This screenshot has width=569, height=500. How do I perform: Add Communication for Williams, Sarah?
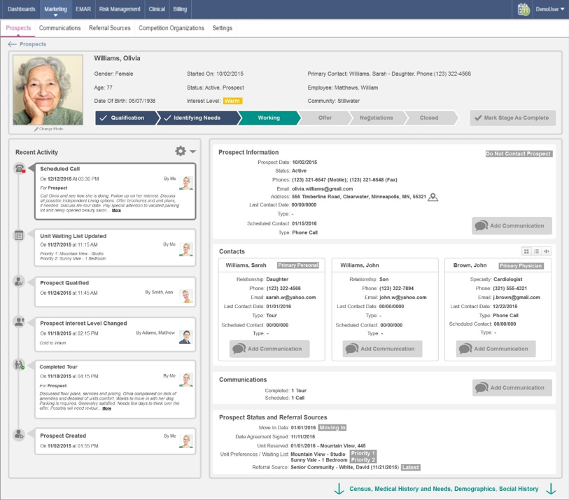coord(269,349)
